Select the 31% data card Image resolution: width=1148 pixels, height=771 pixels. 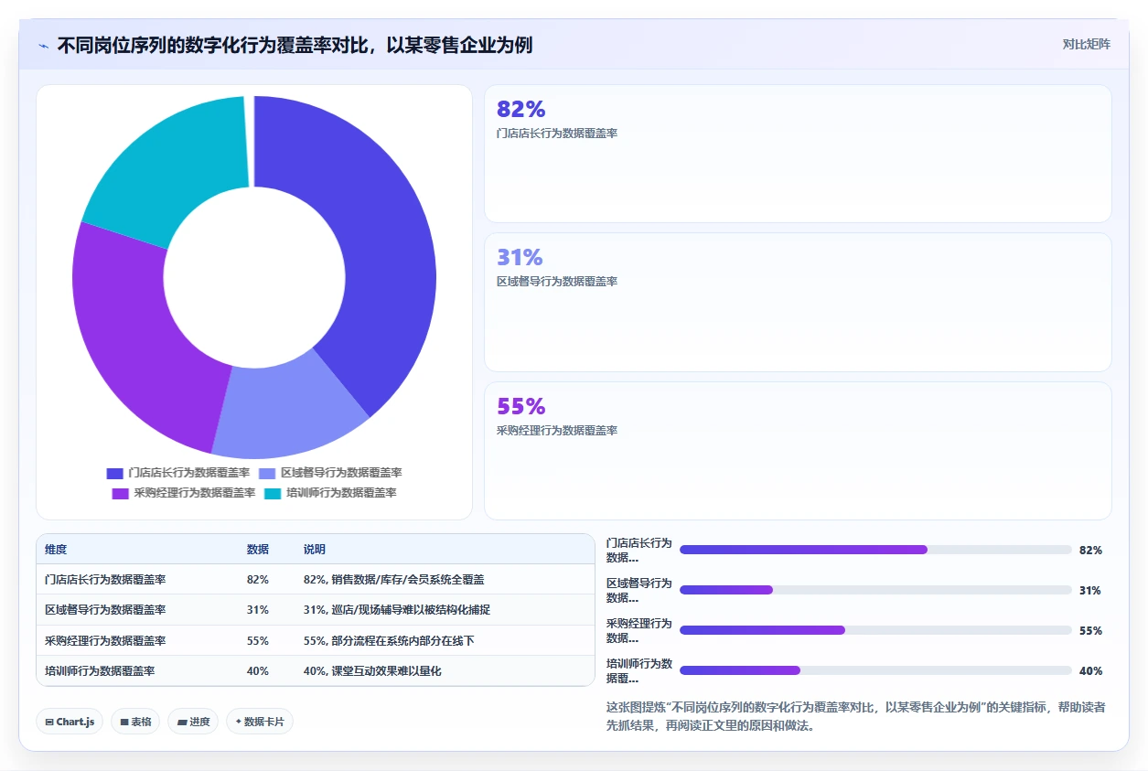[x=798, y=302]
